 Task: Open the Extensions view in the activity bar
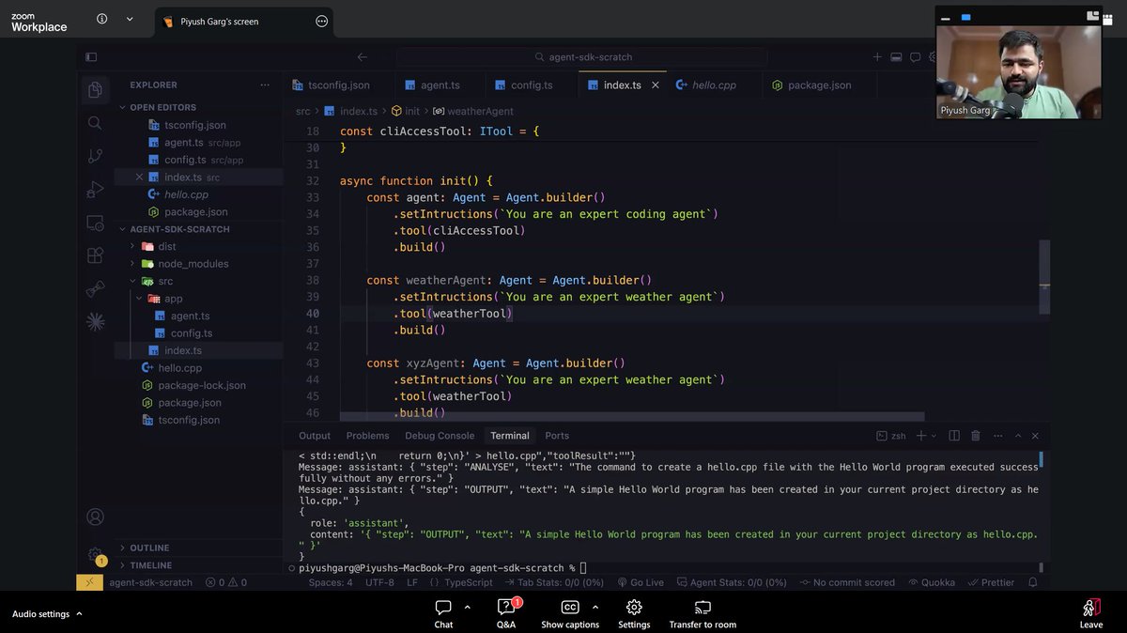95,255
